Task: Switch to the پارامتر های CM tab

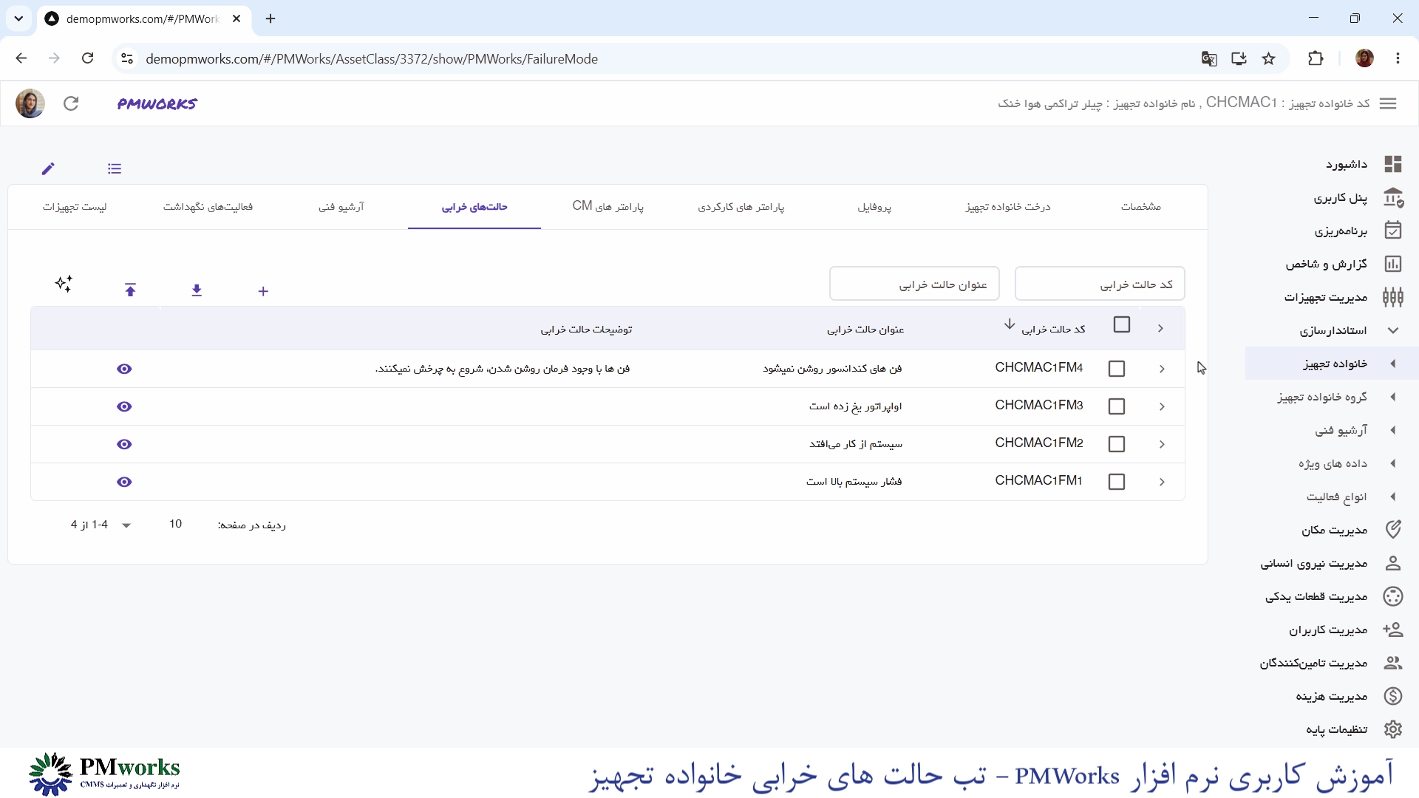Action: (x=608, y=206)
